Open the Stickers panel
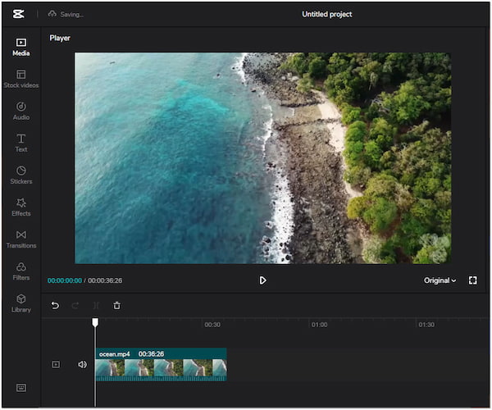Screen dimensions: 492x410 tap(20, 175)
